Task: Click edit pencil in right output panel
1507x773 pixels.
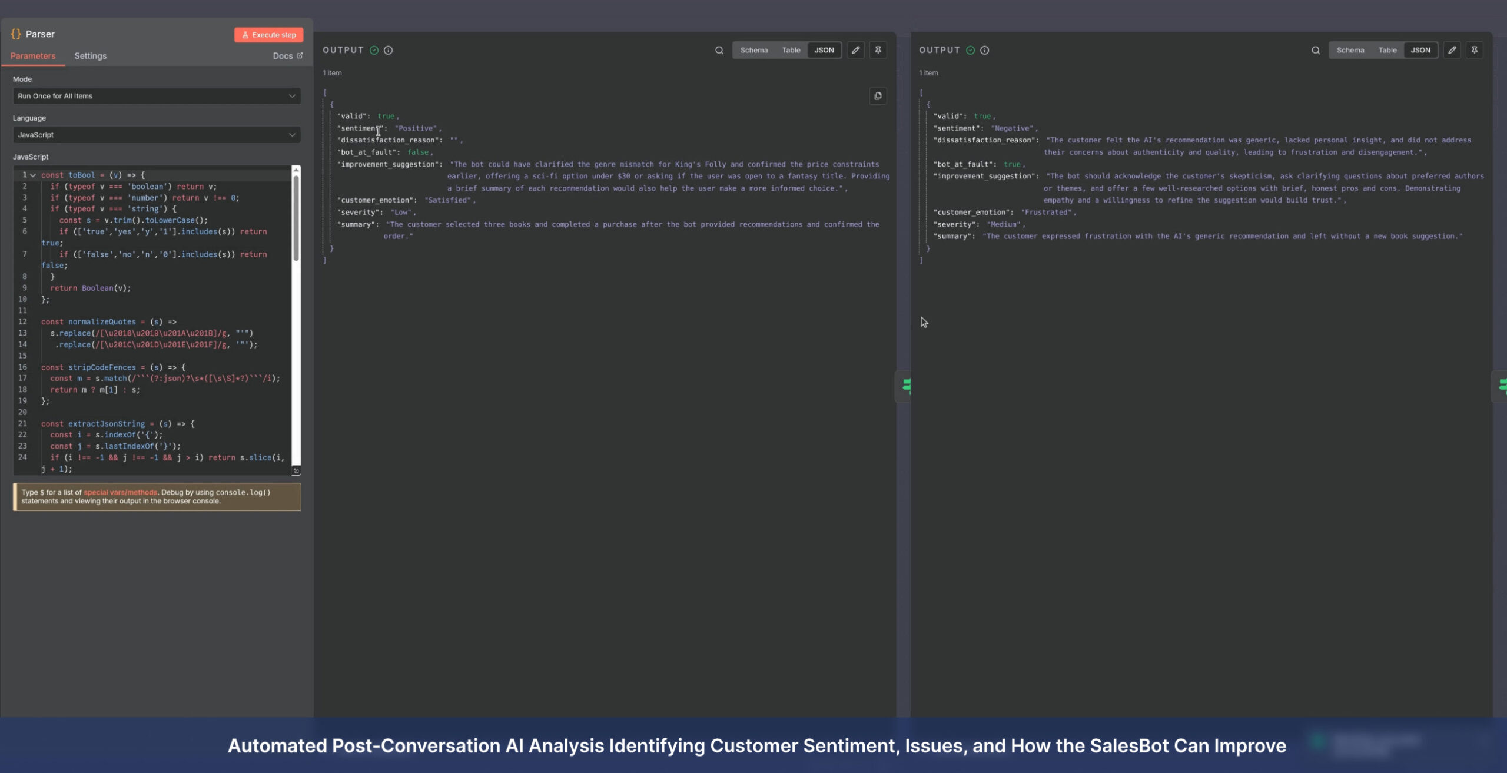Action: [1452, 50]
